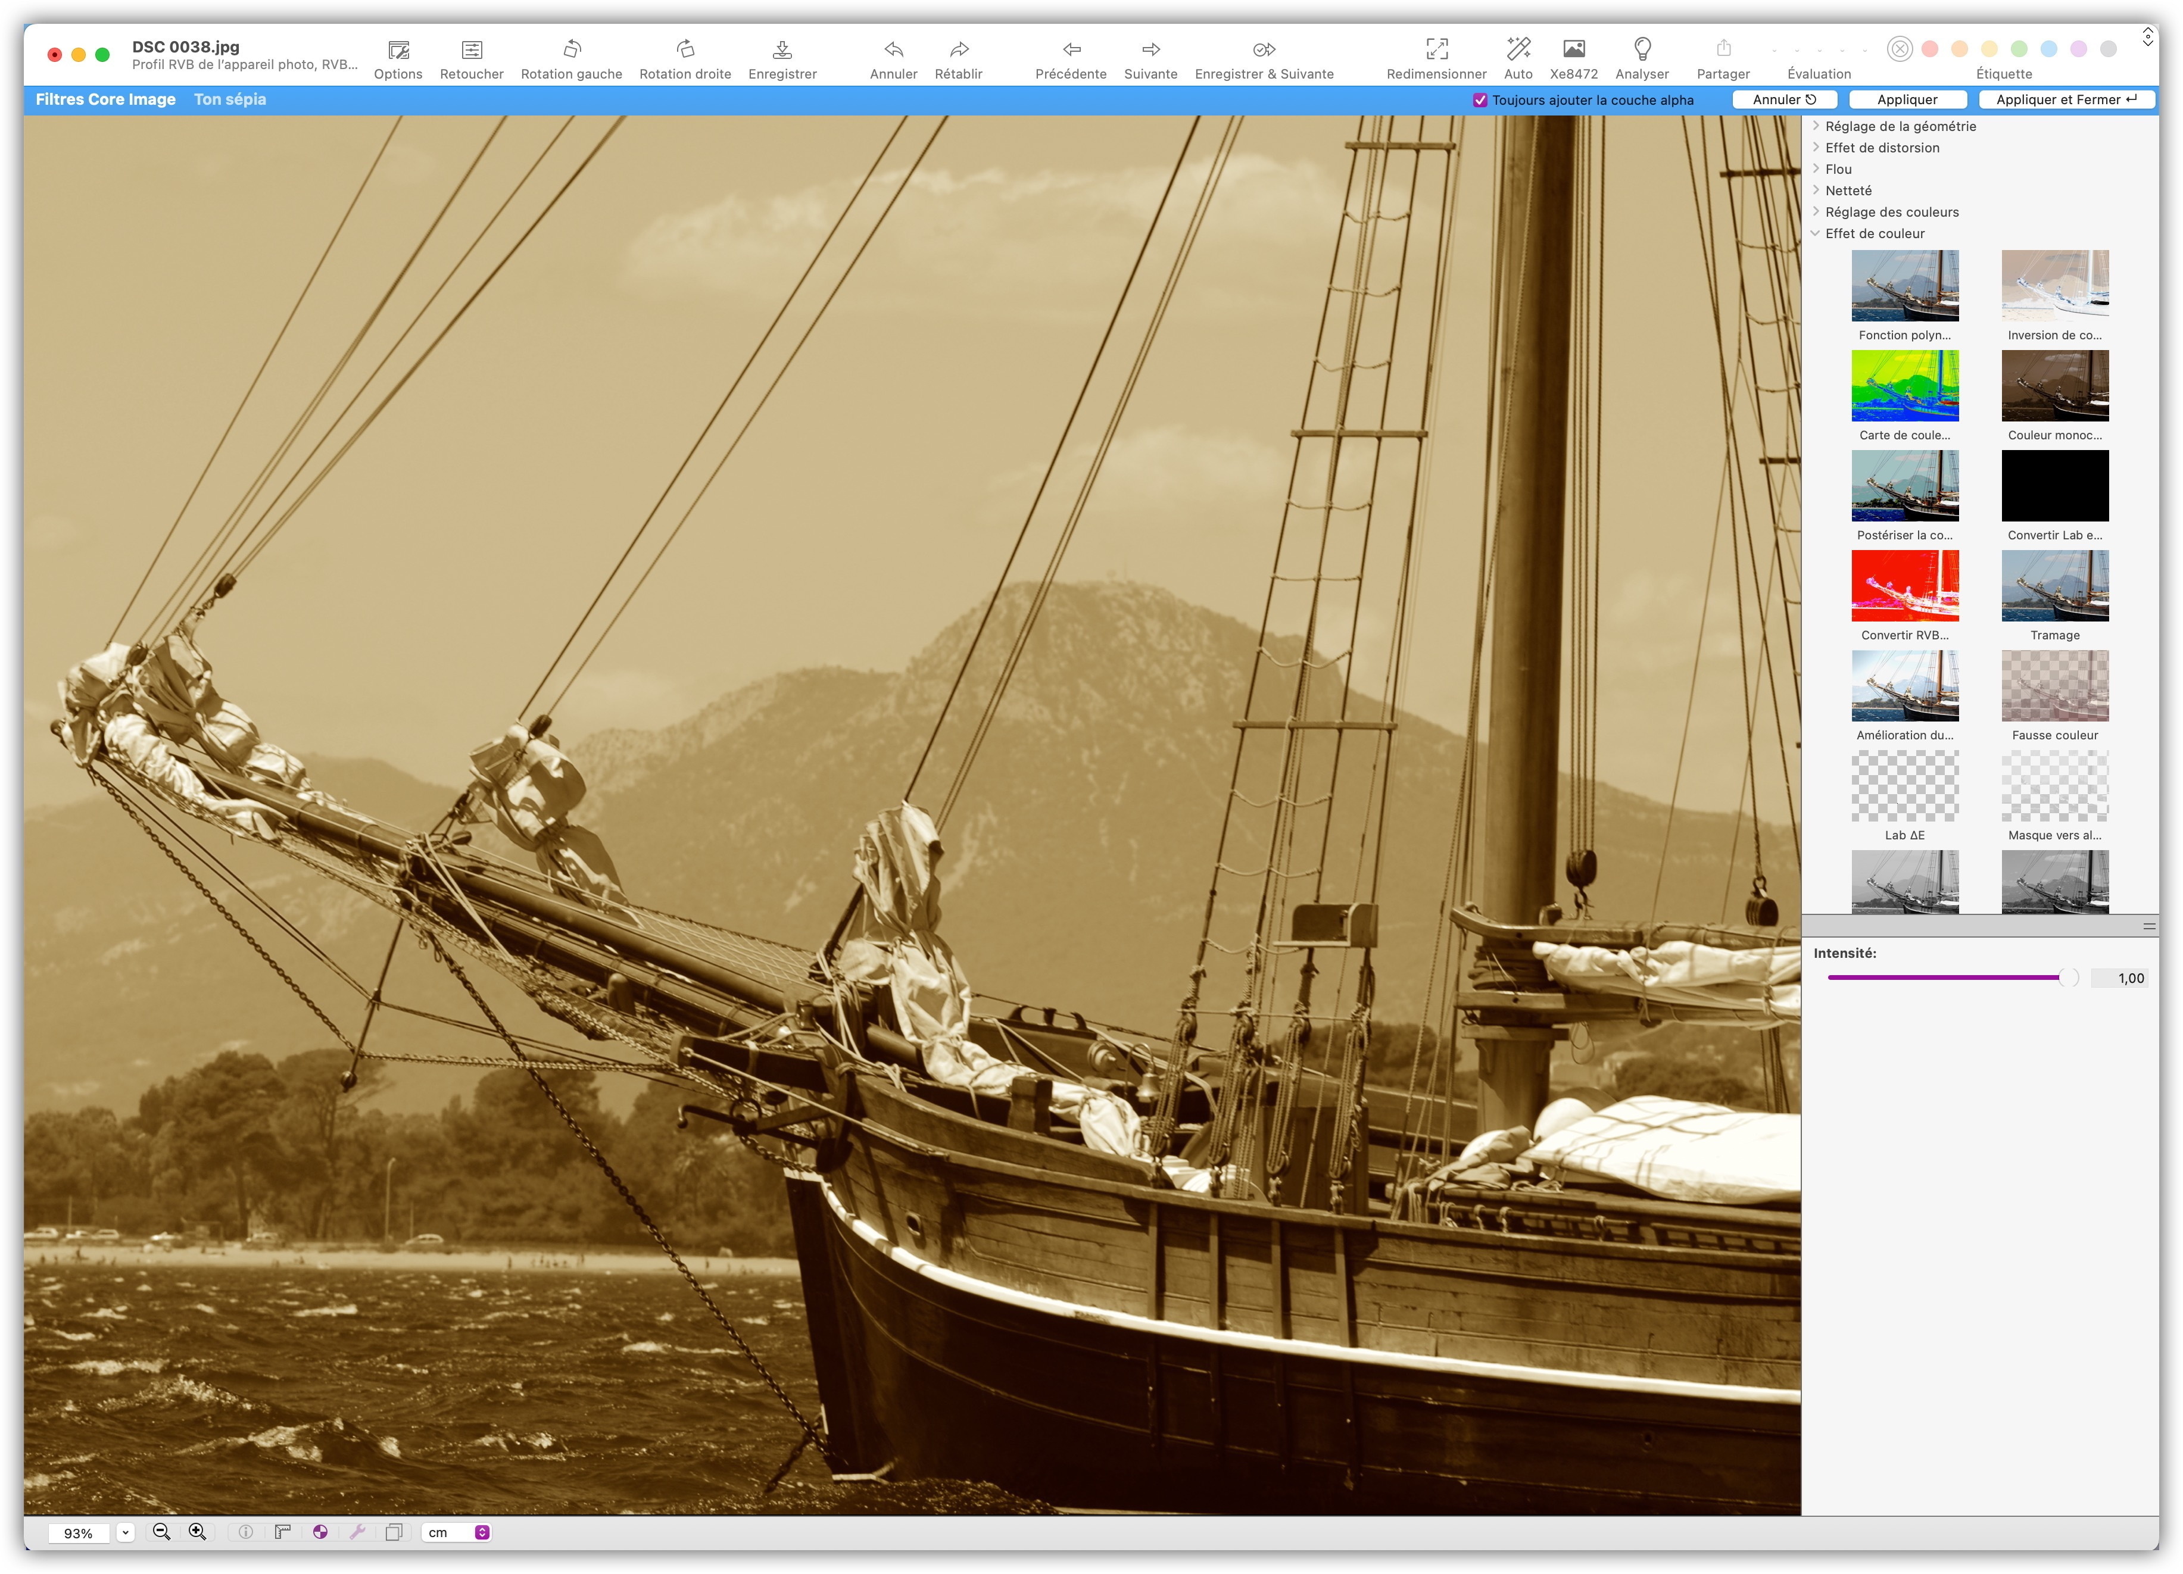Screen dimensions: 2183x1574
Task: Select the green label color
Action: (x=2019, y=49)
